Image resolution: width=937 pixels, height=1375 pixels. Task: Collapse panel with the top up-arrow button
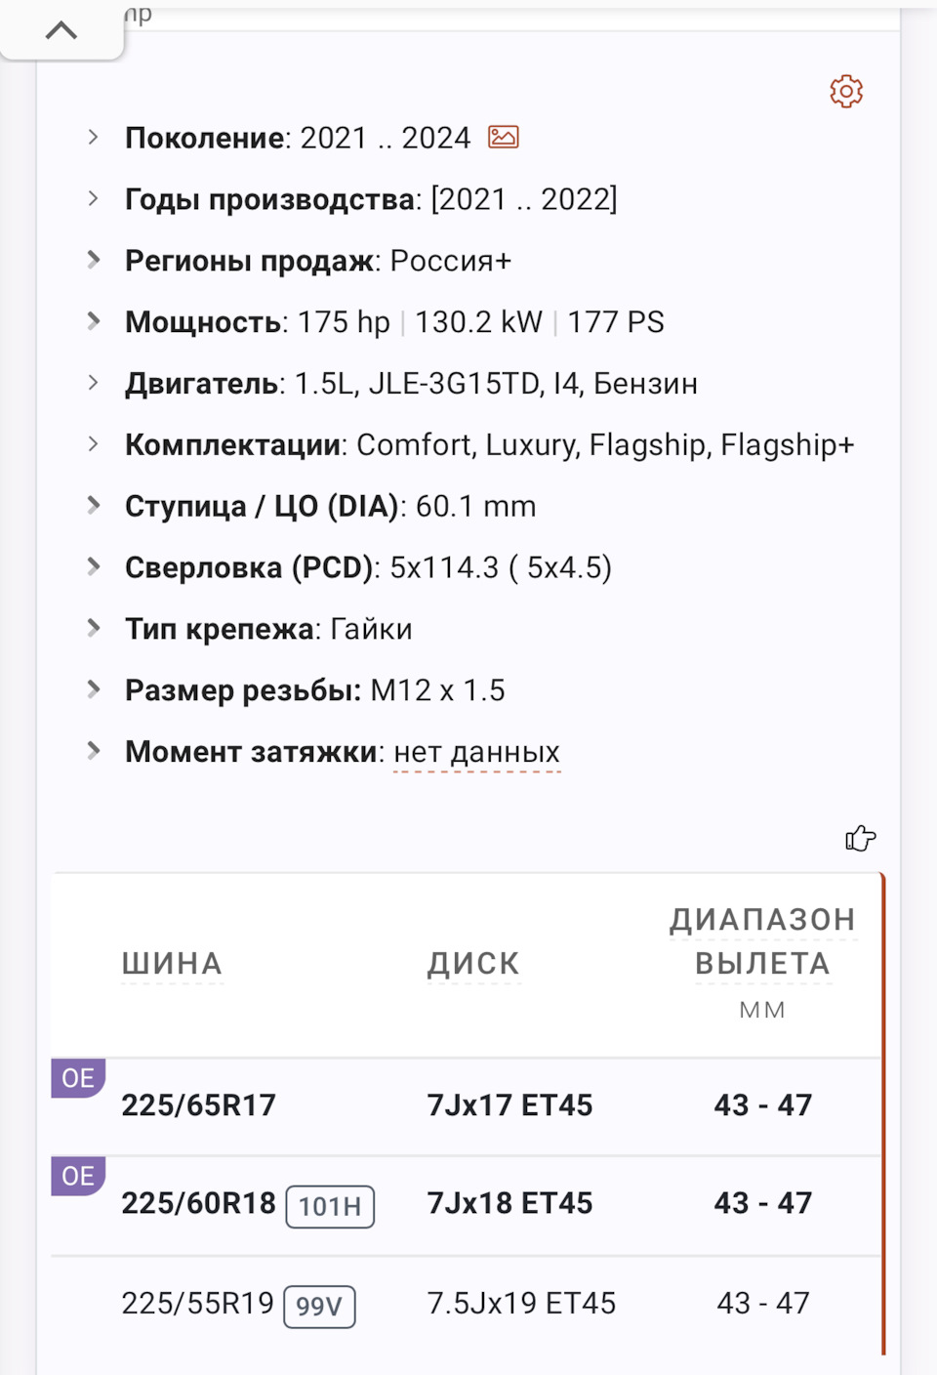(x=61, y=30)
